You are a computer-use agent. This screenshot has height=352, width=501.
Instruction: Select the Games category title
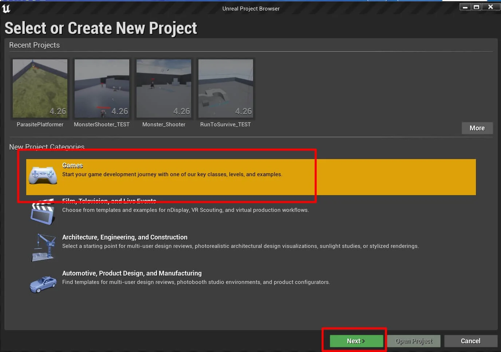(72, 165)
